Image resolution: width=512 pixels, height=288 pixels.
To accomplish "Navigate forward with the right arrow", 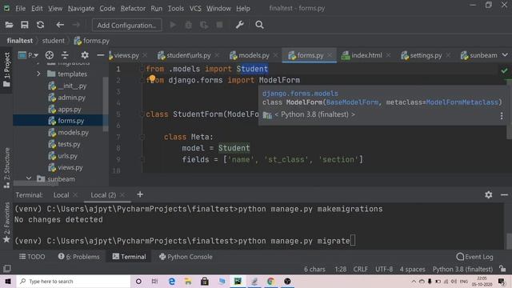I will (x=76, y=25).
